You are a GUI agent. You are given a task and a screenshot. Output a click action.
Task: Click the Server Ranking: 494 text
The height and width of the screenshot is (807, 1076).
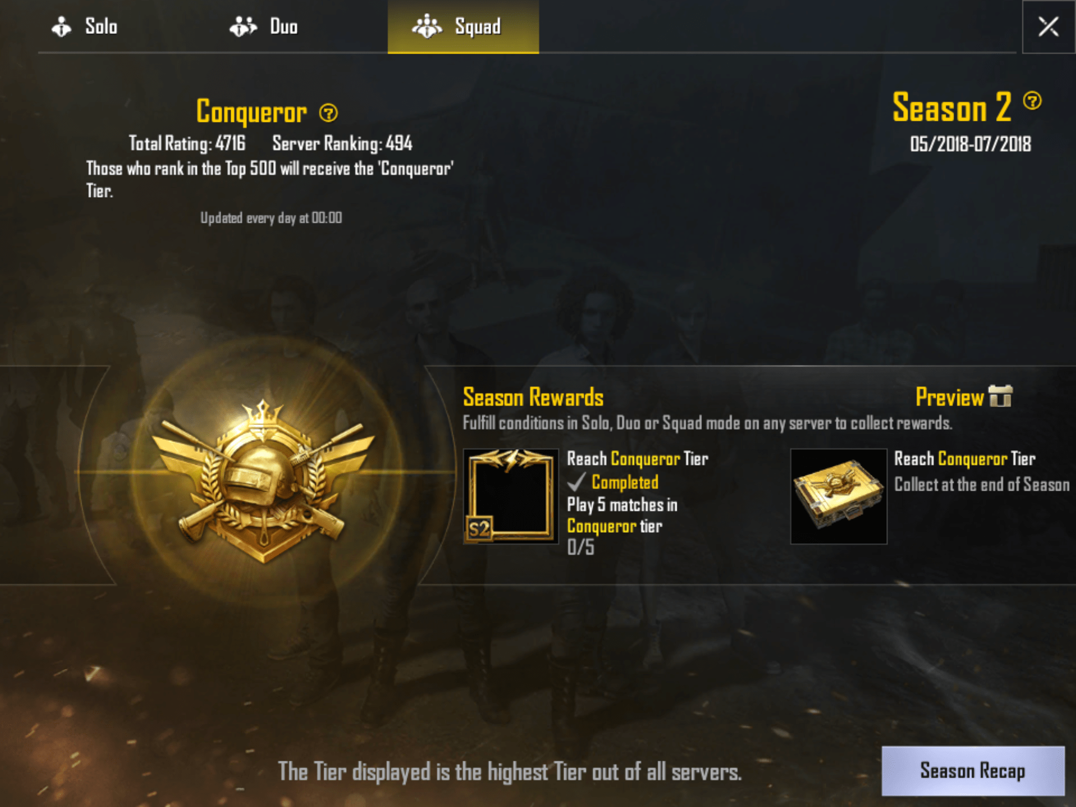point(342,143)
